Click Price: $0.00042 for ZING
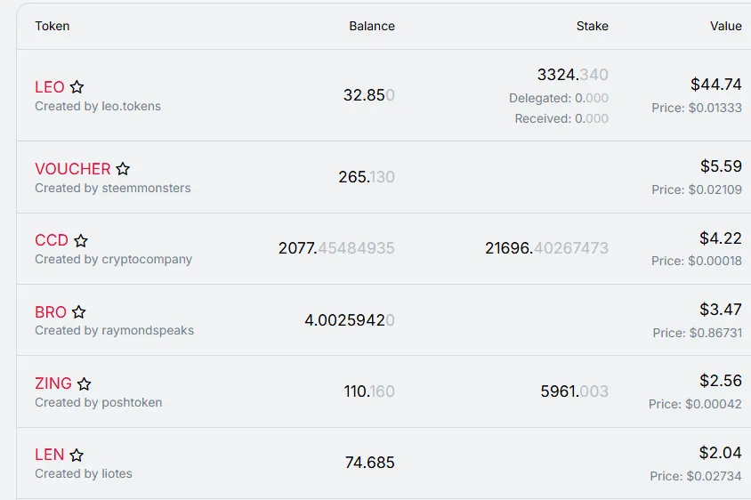This screenshot has height=500, width=751. pos(695,404)
